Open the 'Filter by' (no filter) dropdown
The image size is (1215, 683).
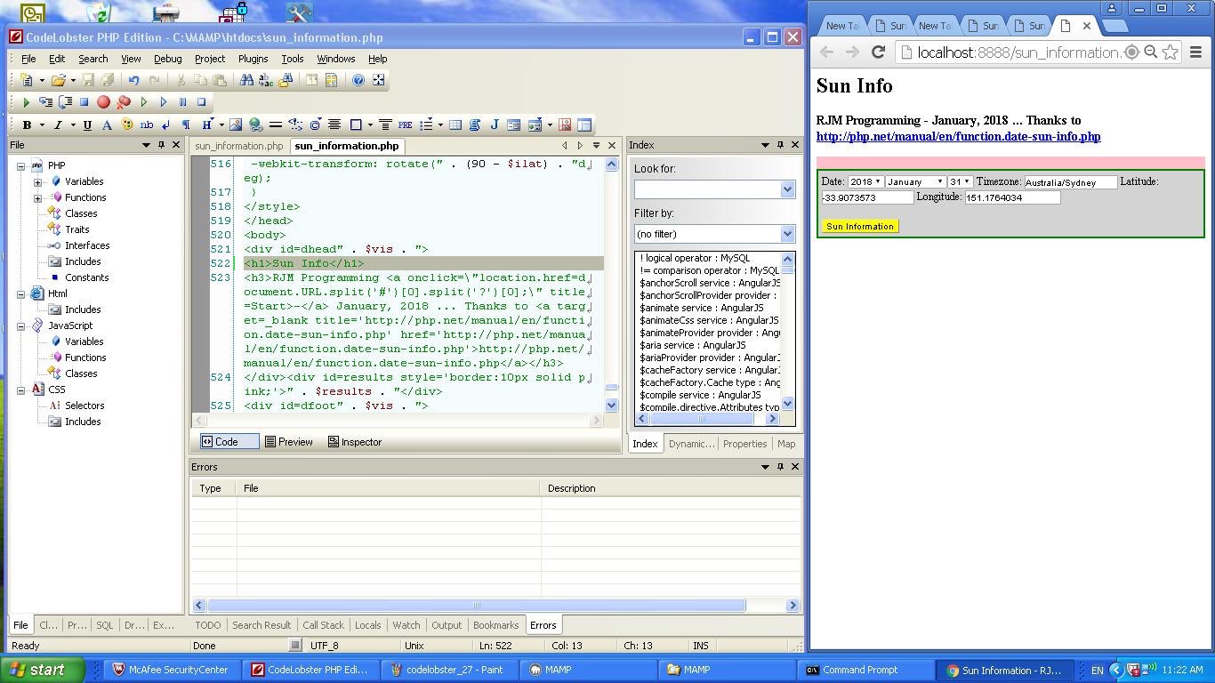787,234
